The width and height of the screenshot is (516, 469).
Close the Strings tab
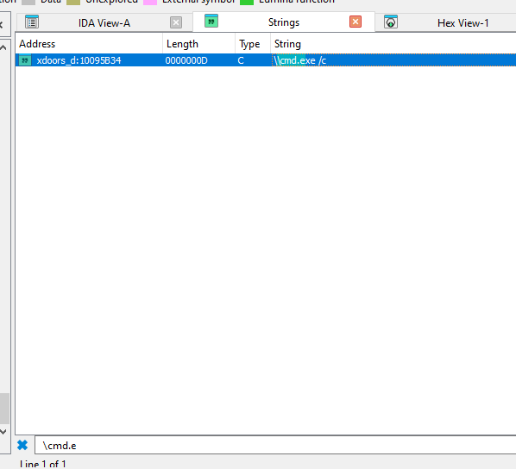pos(356,22)
